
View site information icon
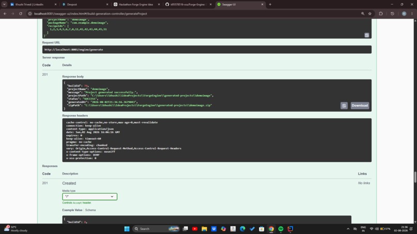pyautogui.click(x=30, y=13)
